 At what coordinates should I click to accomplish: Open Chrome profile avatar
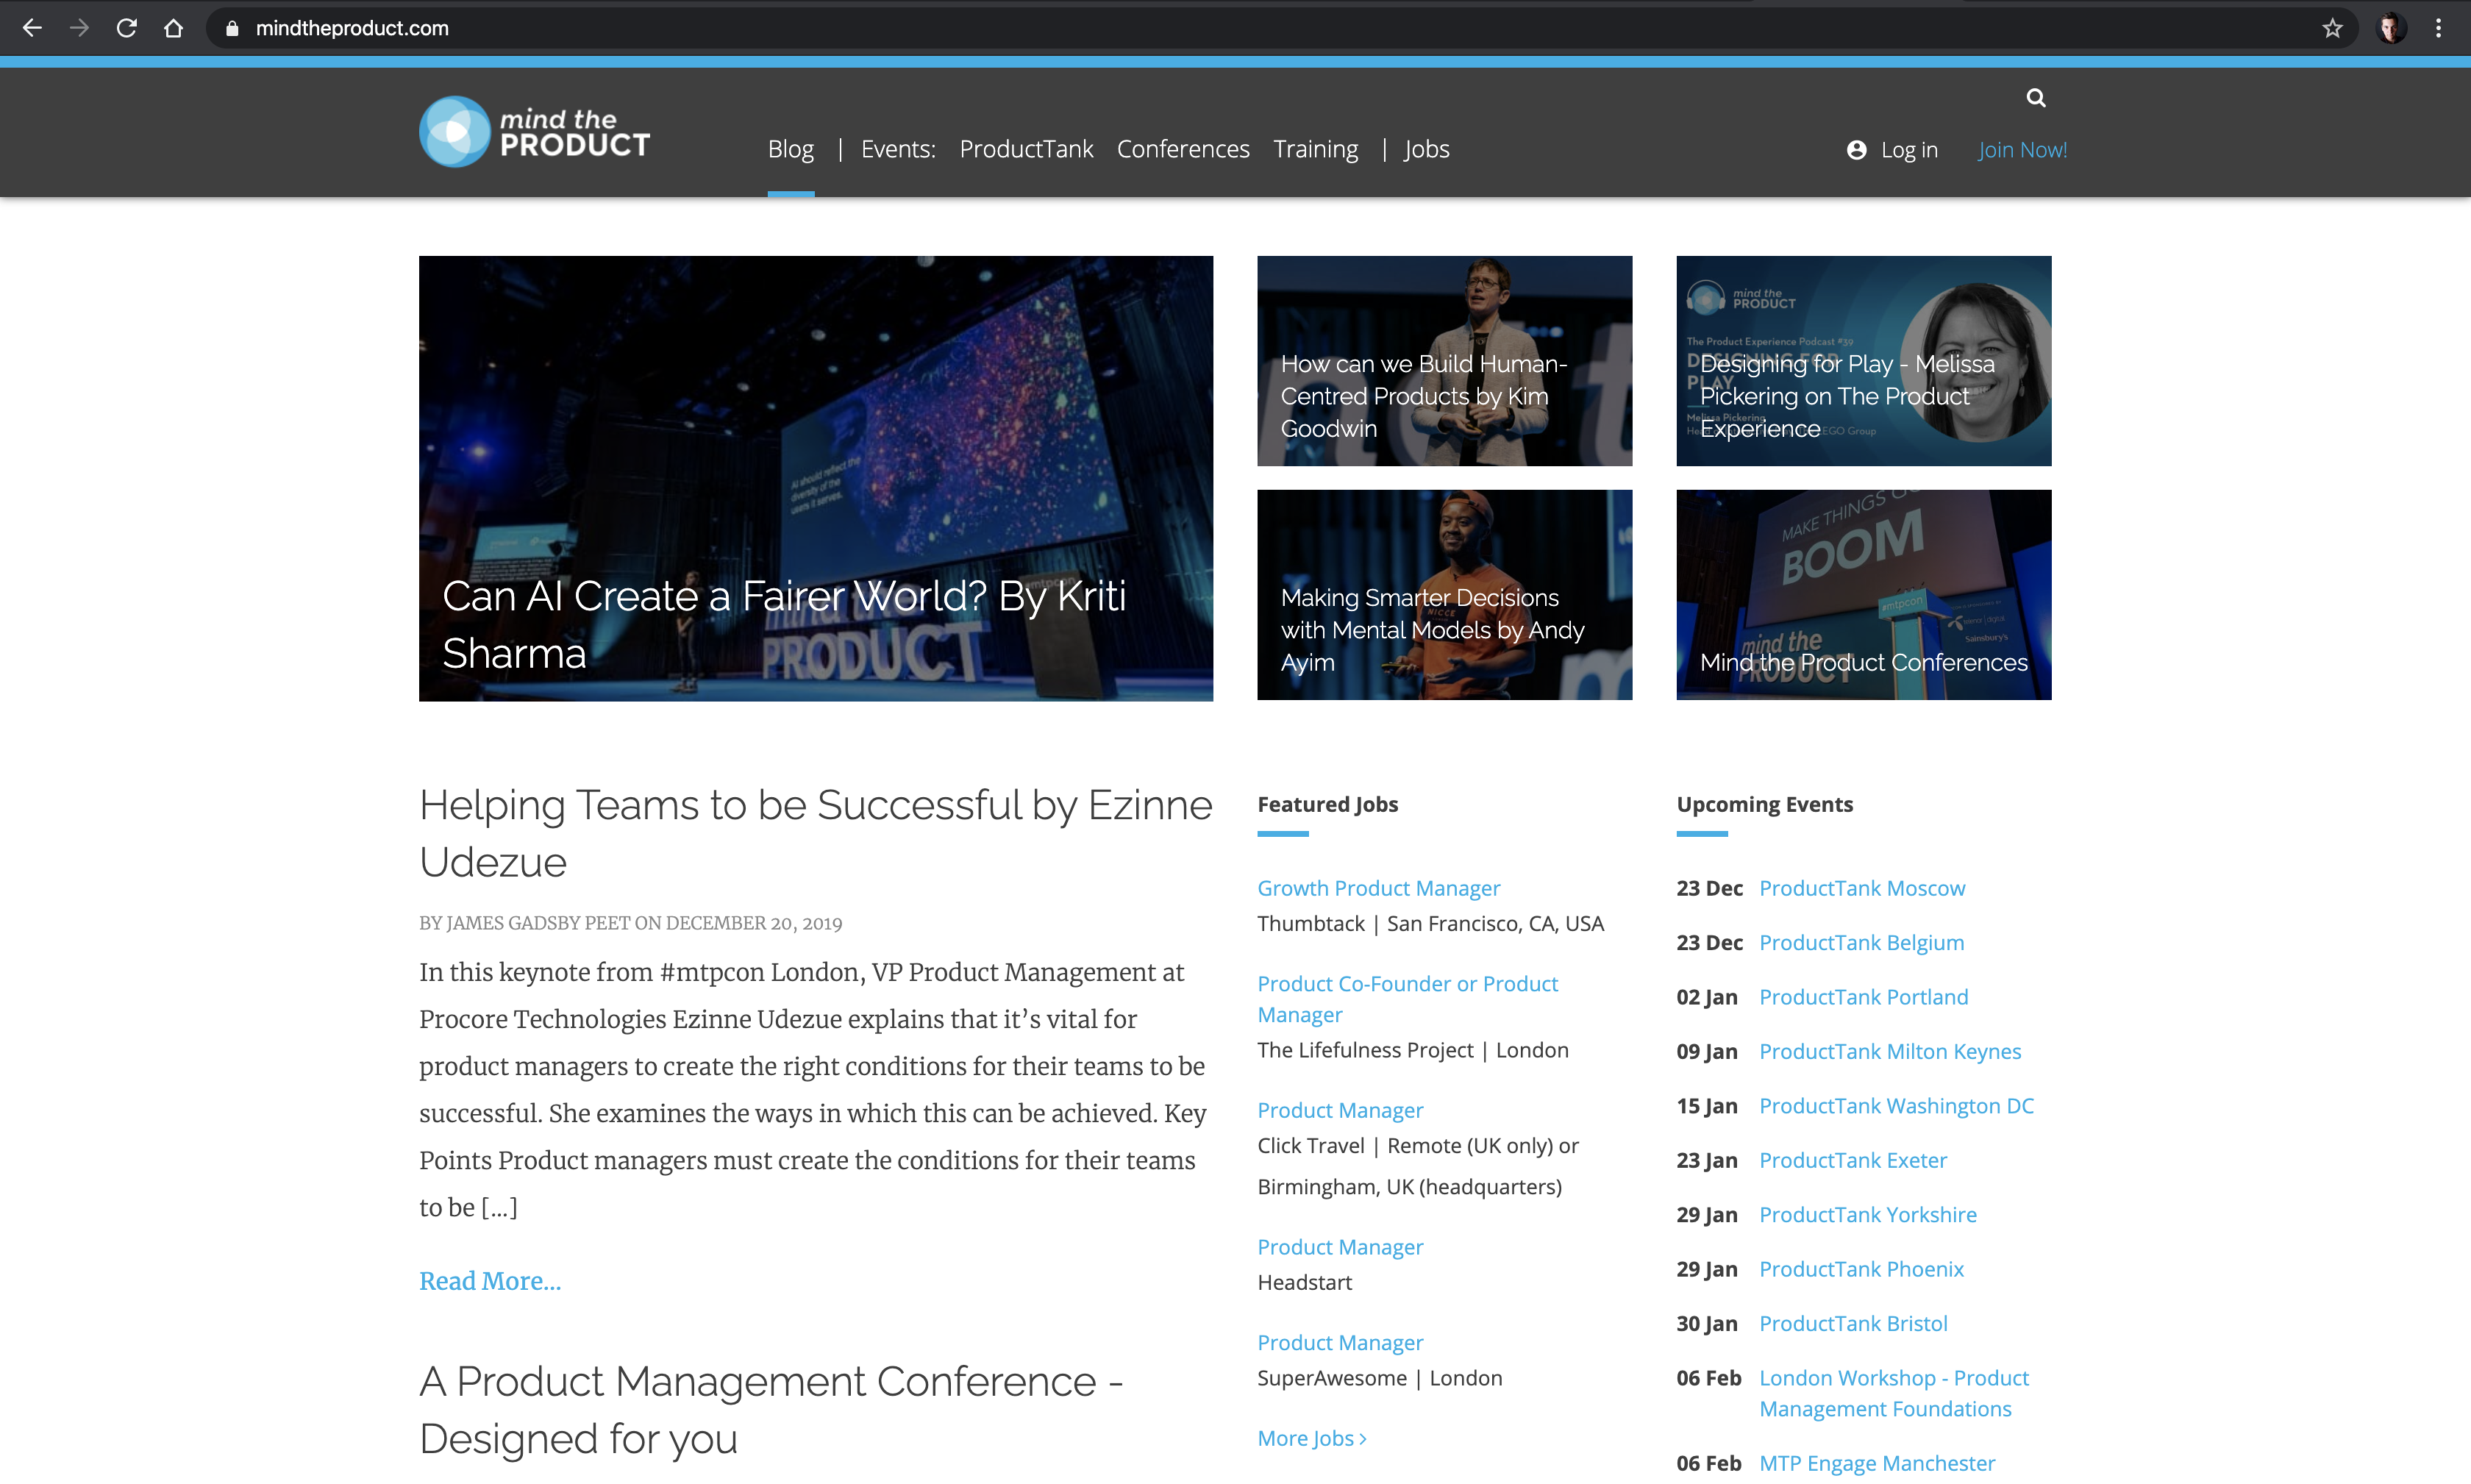tap(2391, 28)
